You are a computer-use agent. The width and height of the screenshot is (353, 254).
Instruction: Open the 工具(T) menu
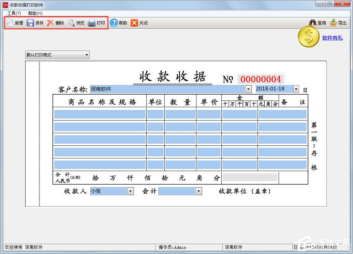(x=14, y=13)
